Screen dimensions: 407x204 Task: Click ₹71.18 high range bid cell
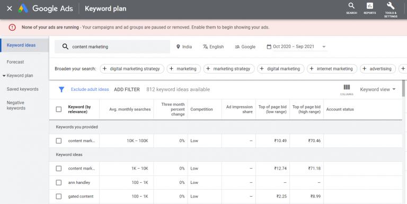pyautogui.click(x=314, y=168)
